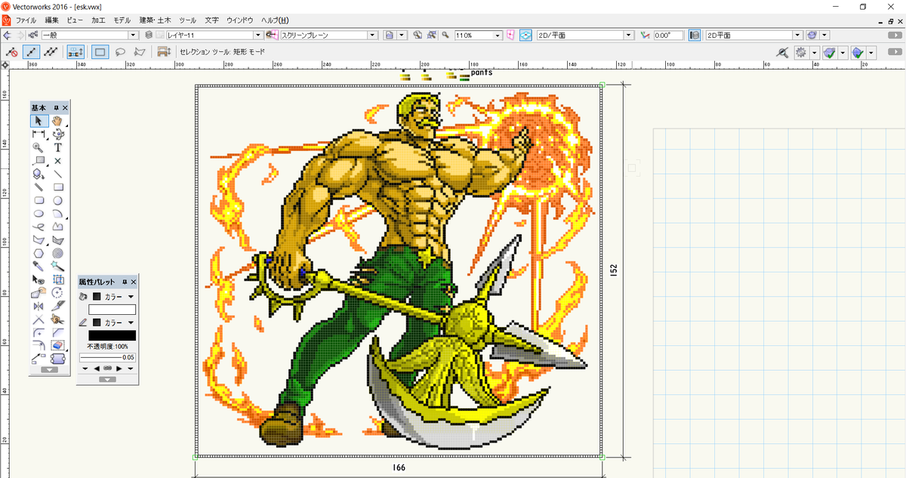Expand Basic tool palette bottom arrow

(x=48, y=370)
